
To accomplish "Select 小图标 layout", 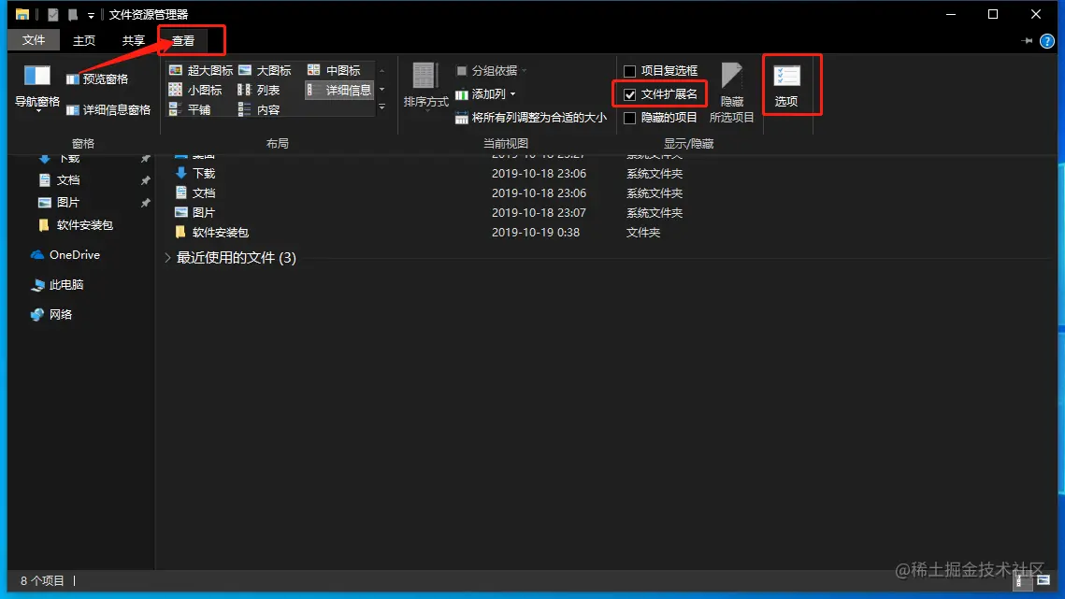I will coord(195,90).
